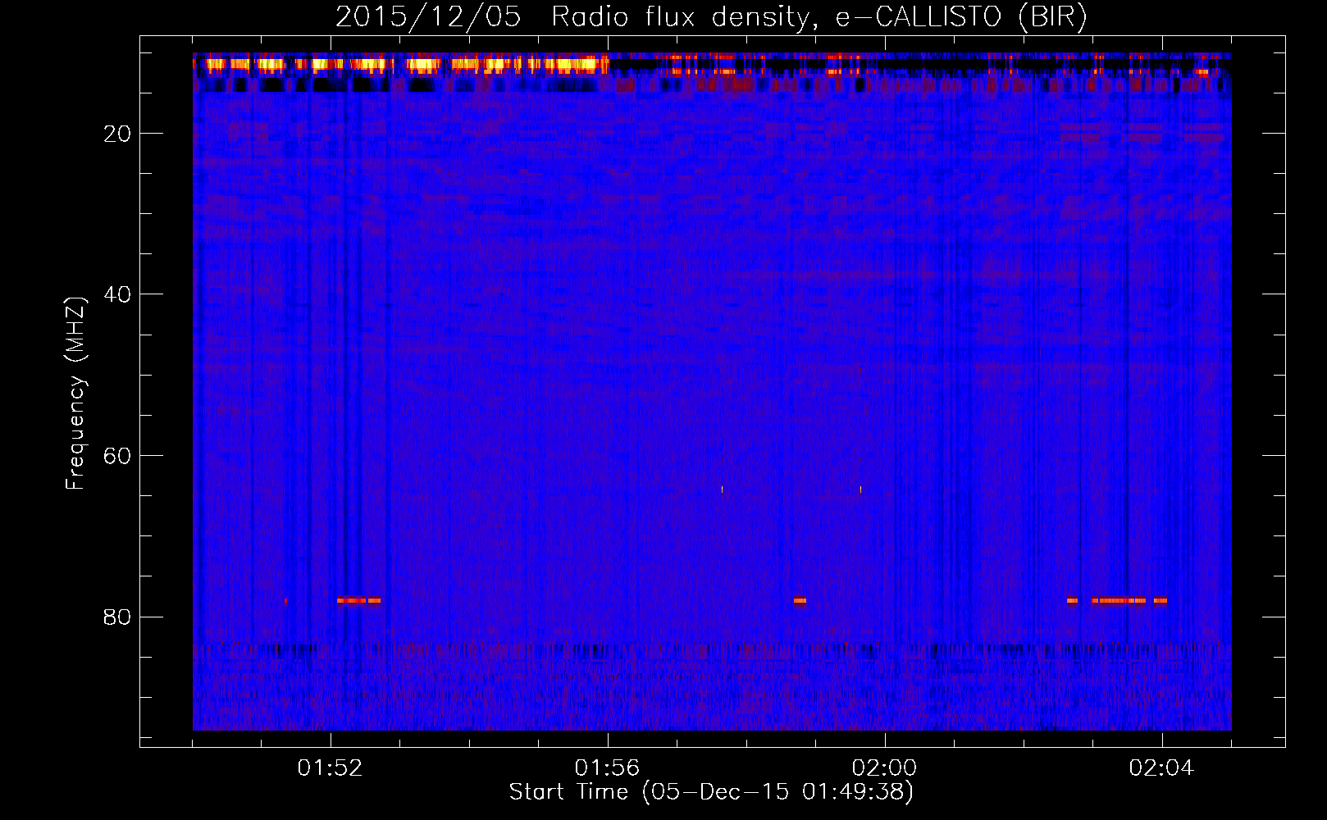The width and height of the screenshot is (1327, 820).
Task: Click the short red 78 MHz streak before 02:00
Action: pyautogui.click(x=800, y=600)
